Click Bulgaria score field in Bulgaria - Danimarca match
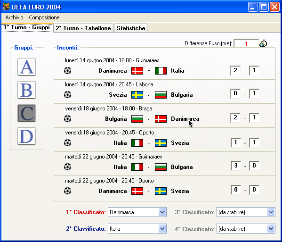Viewport: 282px width, 242px height. point(235,117)
